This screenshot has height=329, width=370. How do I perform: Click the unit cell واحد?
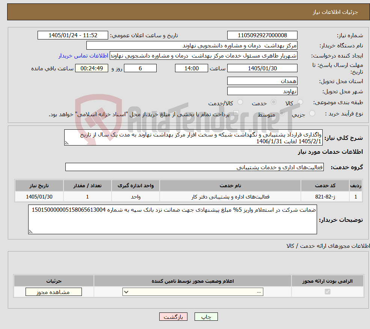[x=136, y=197]
